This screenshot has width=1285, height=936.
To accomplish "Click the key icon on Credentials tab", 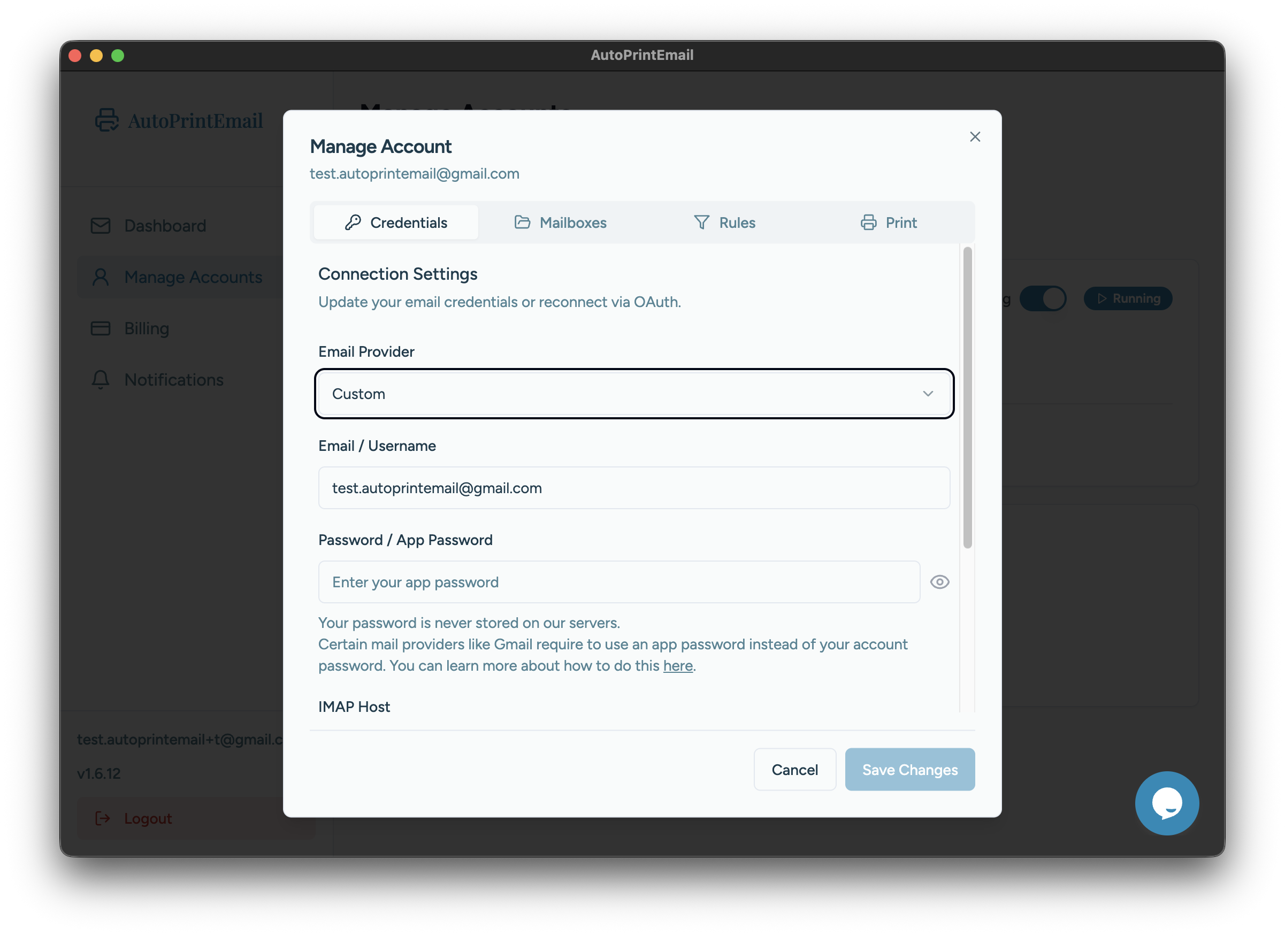I will (354, 222).
